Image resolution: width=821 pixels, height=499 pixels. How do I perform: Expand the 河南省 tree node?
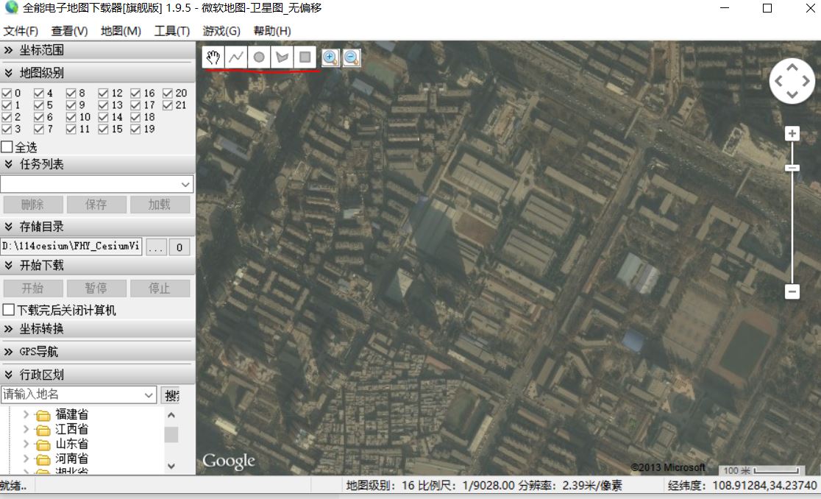26,459
